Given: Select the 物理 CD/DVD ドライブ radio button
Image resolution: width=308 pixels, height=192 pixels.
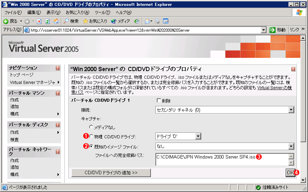Looking at the screenshot, I should pyautogui.click(x=91, y=136).
